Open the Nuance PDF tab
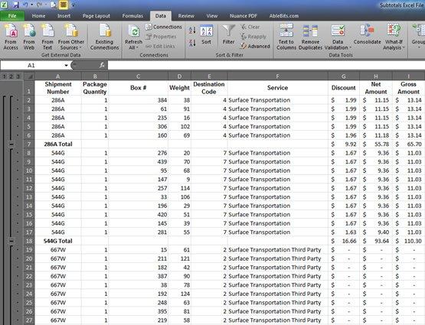Viewport: 425px width, 325px height. pyautogui.click(x=243, y=16)
